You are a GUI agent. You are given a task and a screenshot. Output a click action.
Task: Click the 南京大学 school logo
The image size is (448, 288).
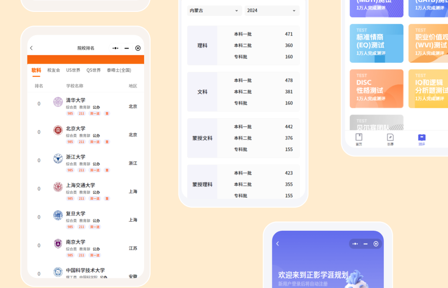coord(58,244)
